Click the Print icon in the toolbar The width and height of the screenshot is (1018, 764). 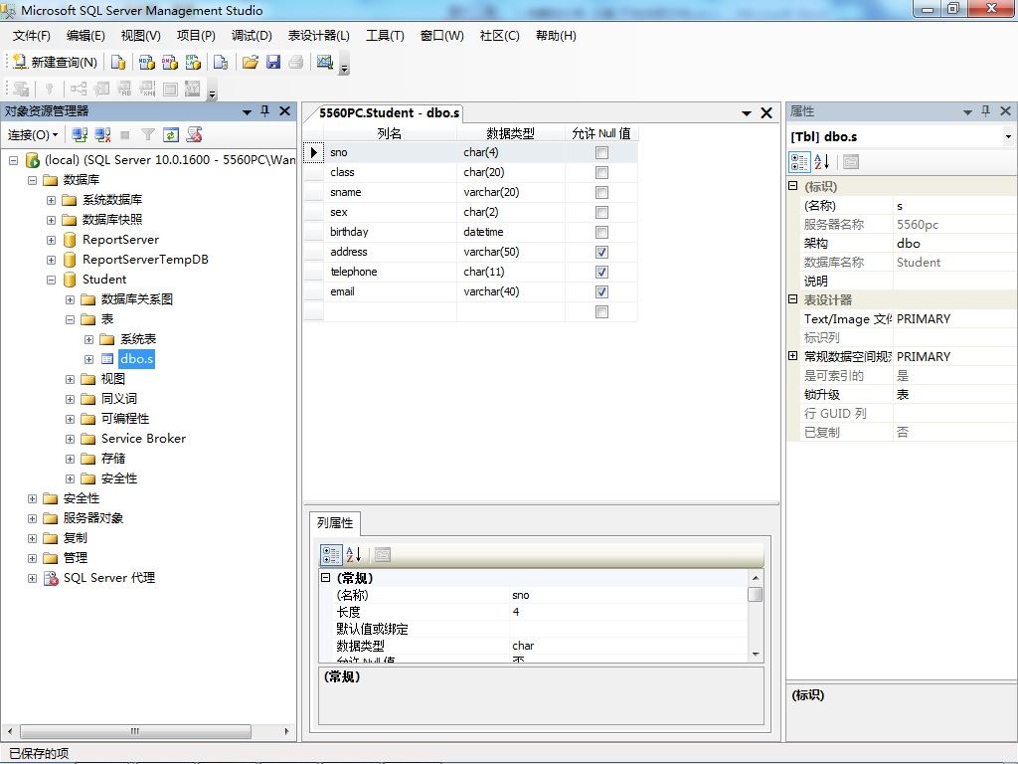pyautogui.click(x=296, y=62)
